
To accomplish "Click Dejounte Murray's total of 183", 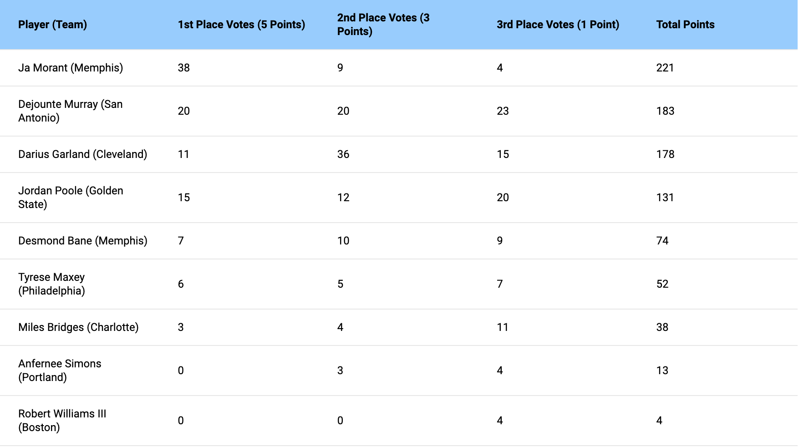I will coord(665,111).
